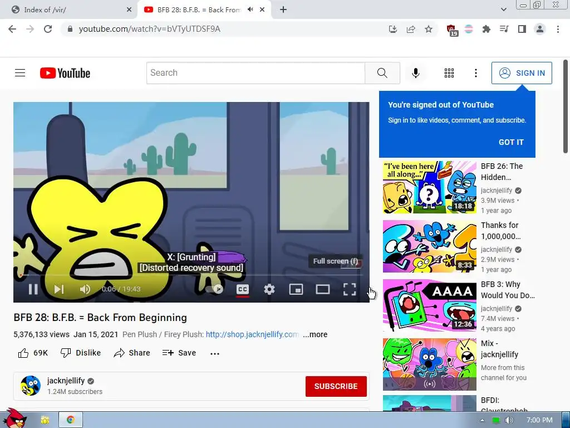Open the Thanks for 1,000,000 video thumbnail
The image size is (570, 428).
pos(429,246)
